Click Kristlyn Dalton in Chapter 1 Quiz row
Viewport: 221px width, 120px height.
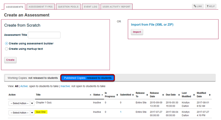point(186,104)
